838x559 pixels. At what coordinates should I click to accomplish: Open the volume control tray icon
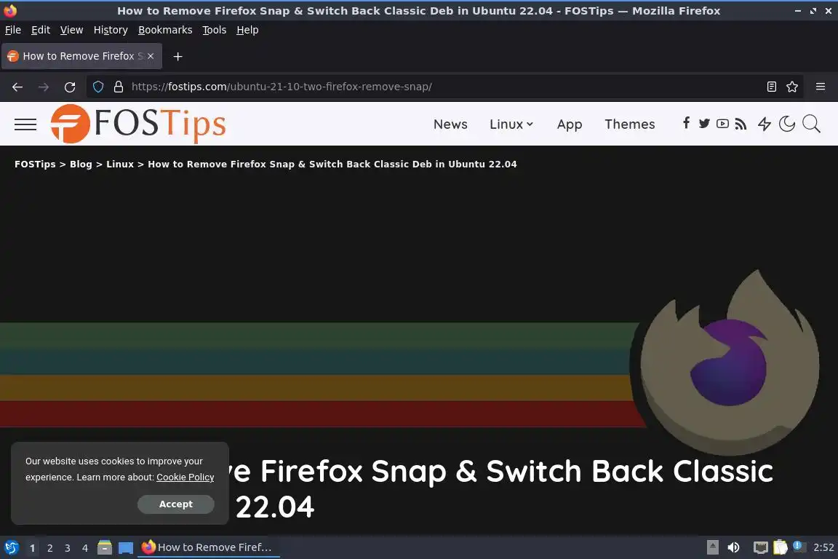pos(733,547)
